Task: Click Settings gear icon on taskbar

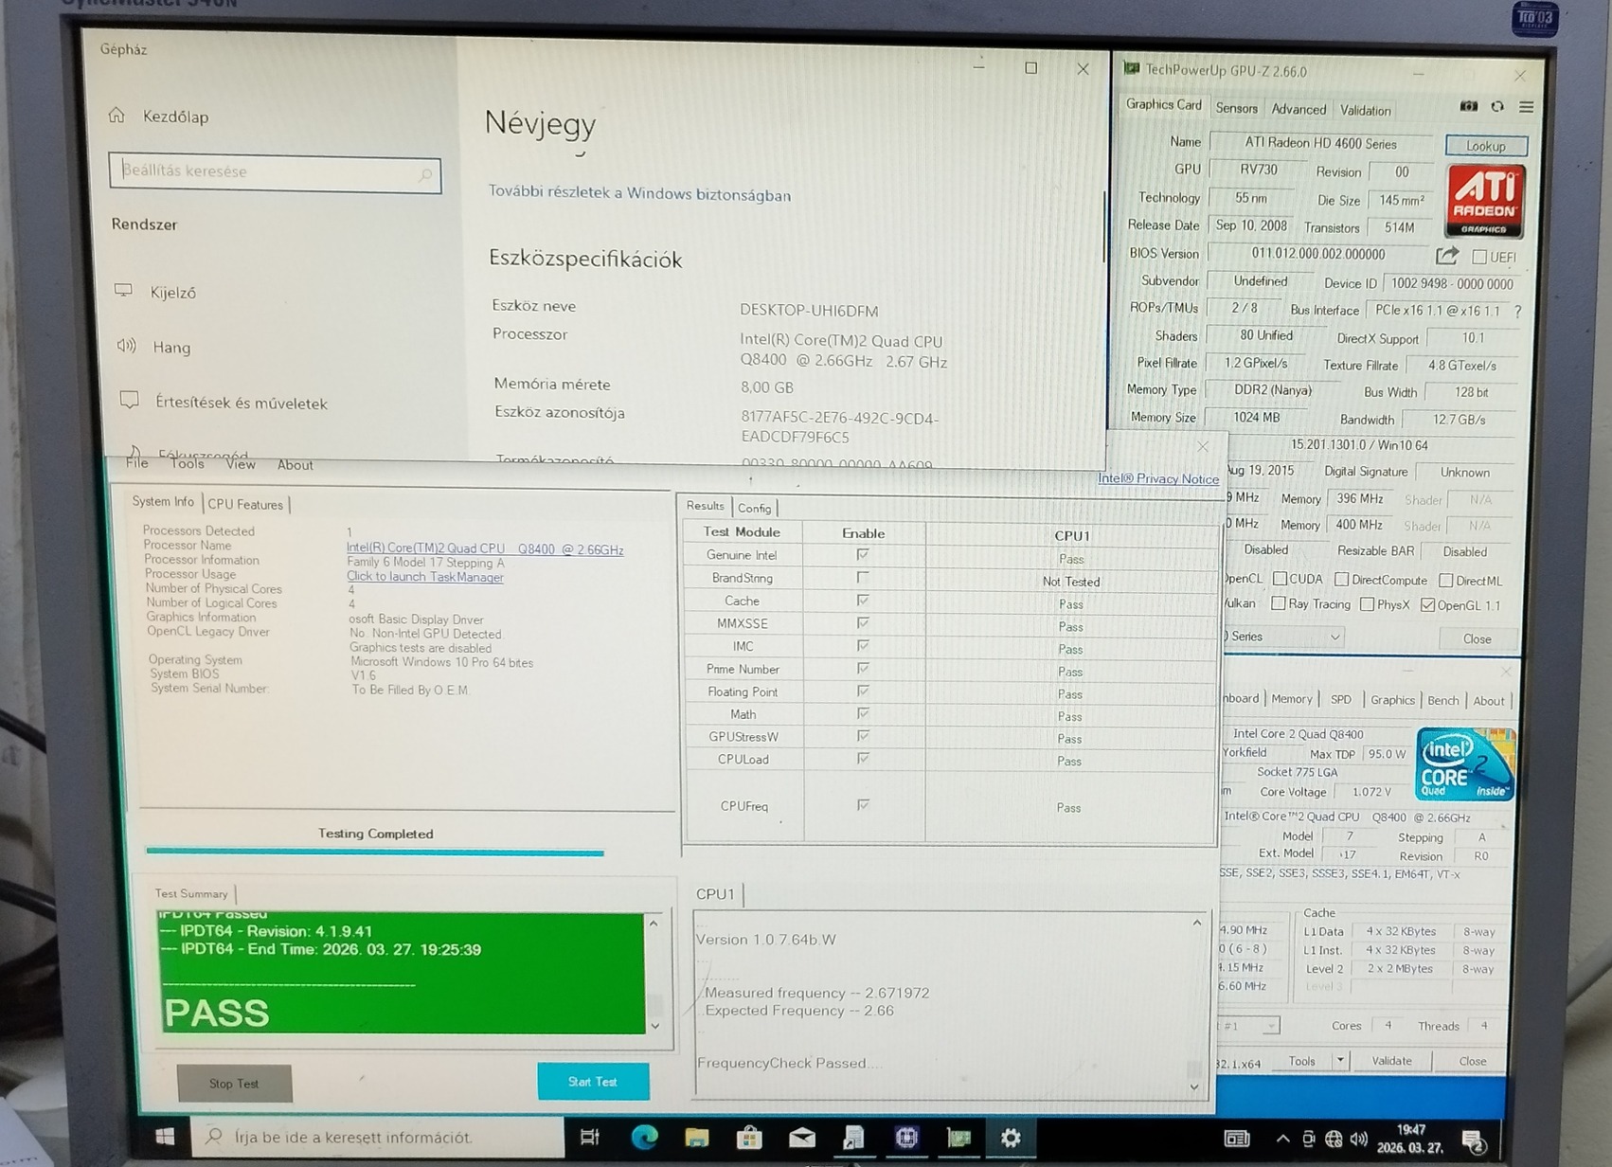Action: click(1011, 1137)
